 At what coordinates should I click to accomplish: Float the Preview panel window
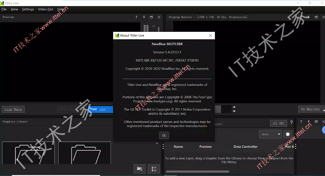click(x=151, y=17)
